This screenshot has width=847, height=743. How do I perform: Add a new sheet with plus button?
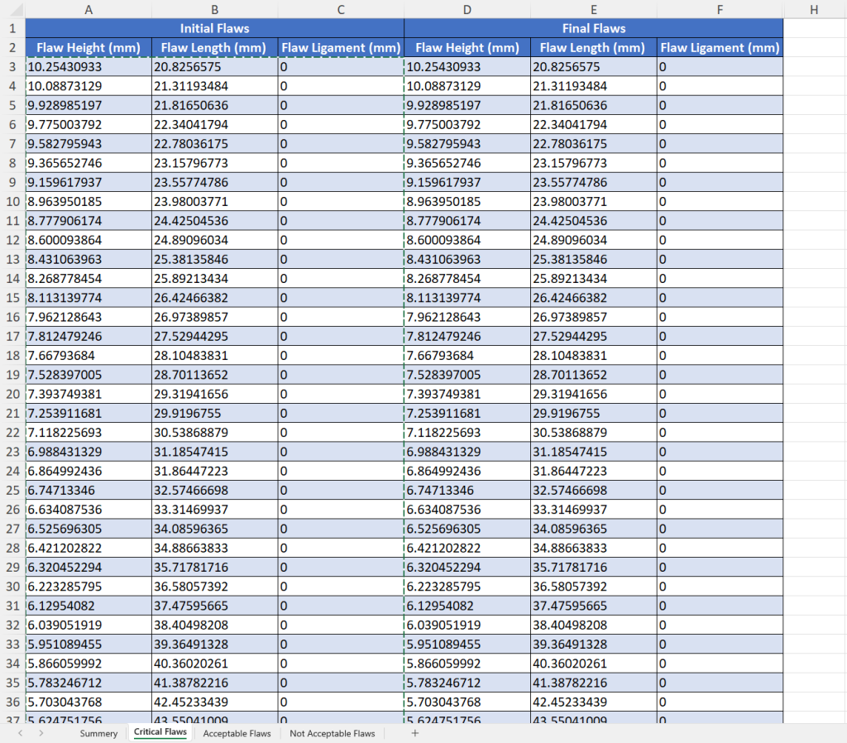[x=415, y=733]
